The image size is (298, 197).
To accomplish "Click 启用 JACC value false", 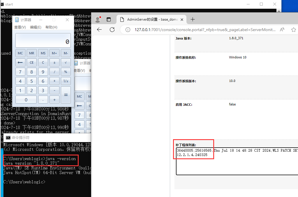I will click(x=232, y=104).
